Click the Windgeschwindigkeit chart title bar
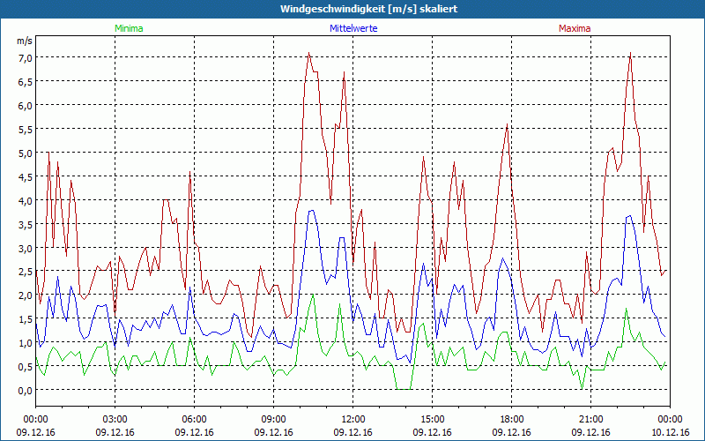Viewport: 705px width, 441px height. [x=352, y=9]
